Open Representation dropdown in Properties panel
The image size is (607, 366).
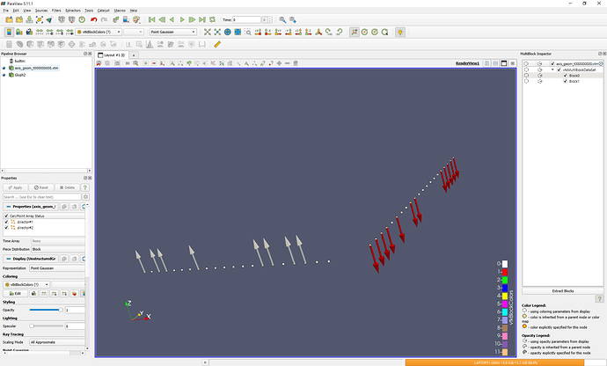(x=57, y=268)
